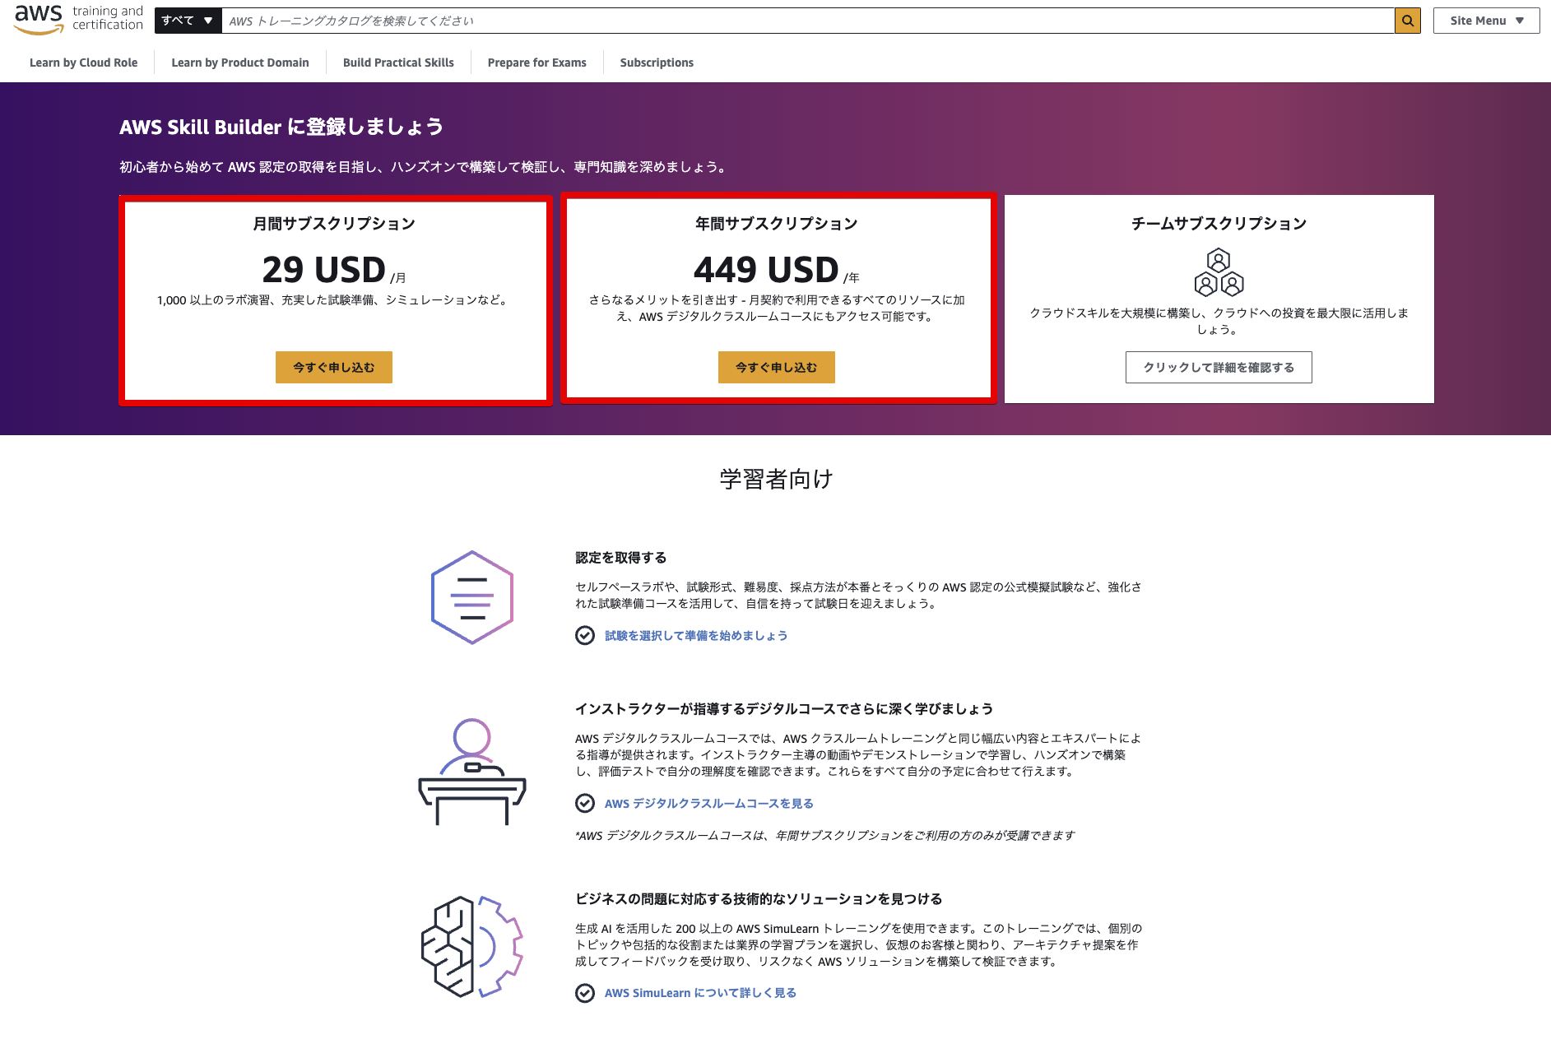Click the brain and gear SimuLearn icon

(x=472, y=947)
